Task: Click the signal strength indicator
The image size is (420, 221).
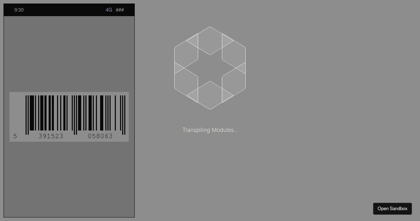Action: click(x=120, y=10)
